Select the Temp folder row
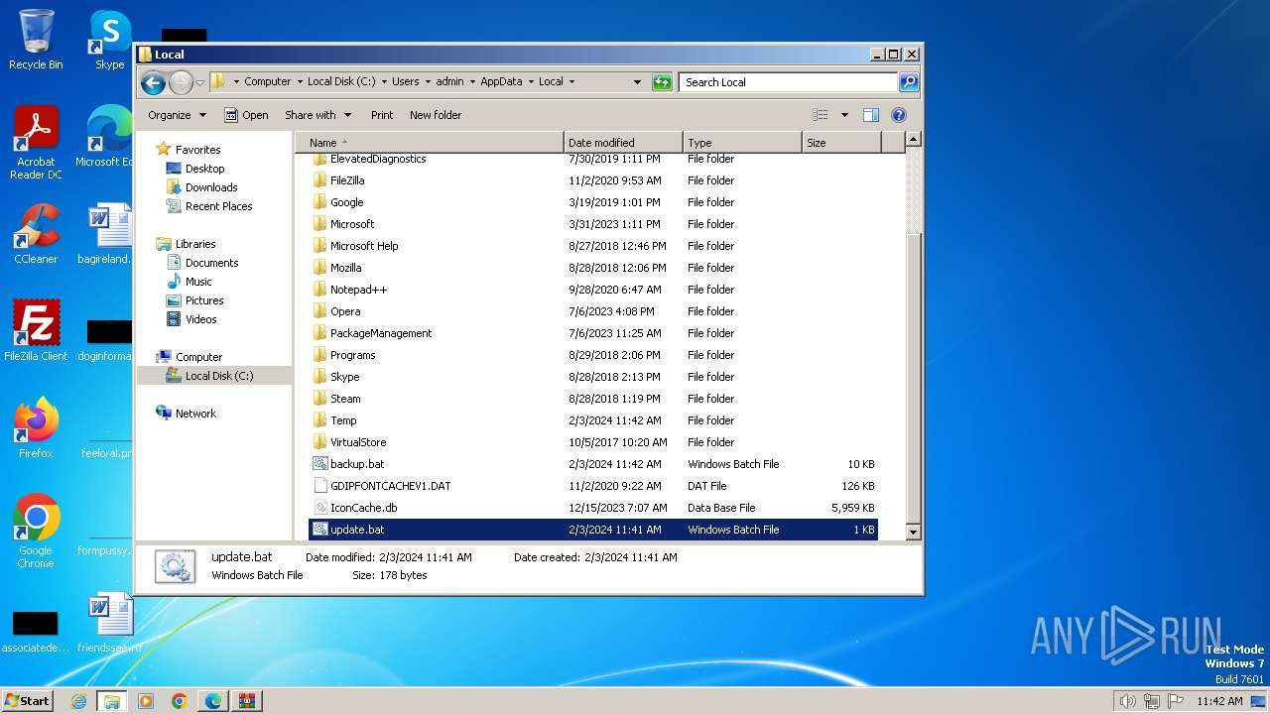Viewport: 1270px width, 714px height. click(x=592, y=420)
